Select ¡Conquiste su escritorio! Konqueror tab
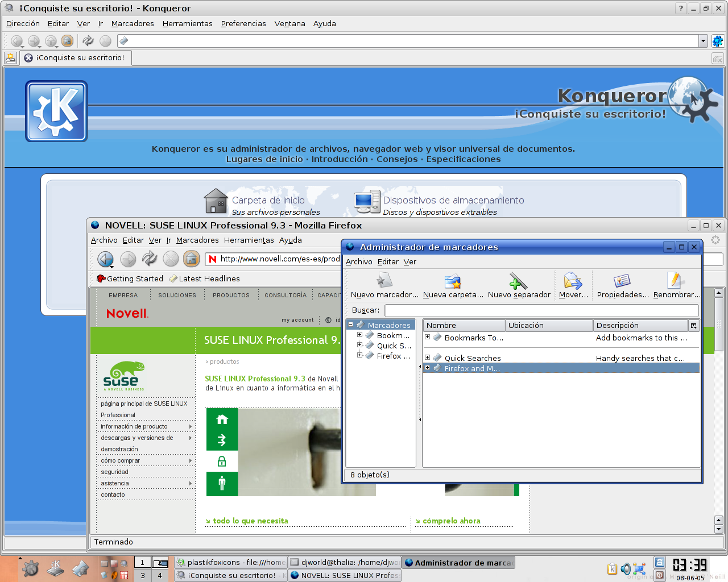Image resolution: width=728 pixels, height=582 pixels. 76,57
